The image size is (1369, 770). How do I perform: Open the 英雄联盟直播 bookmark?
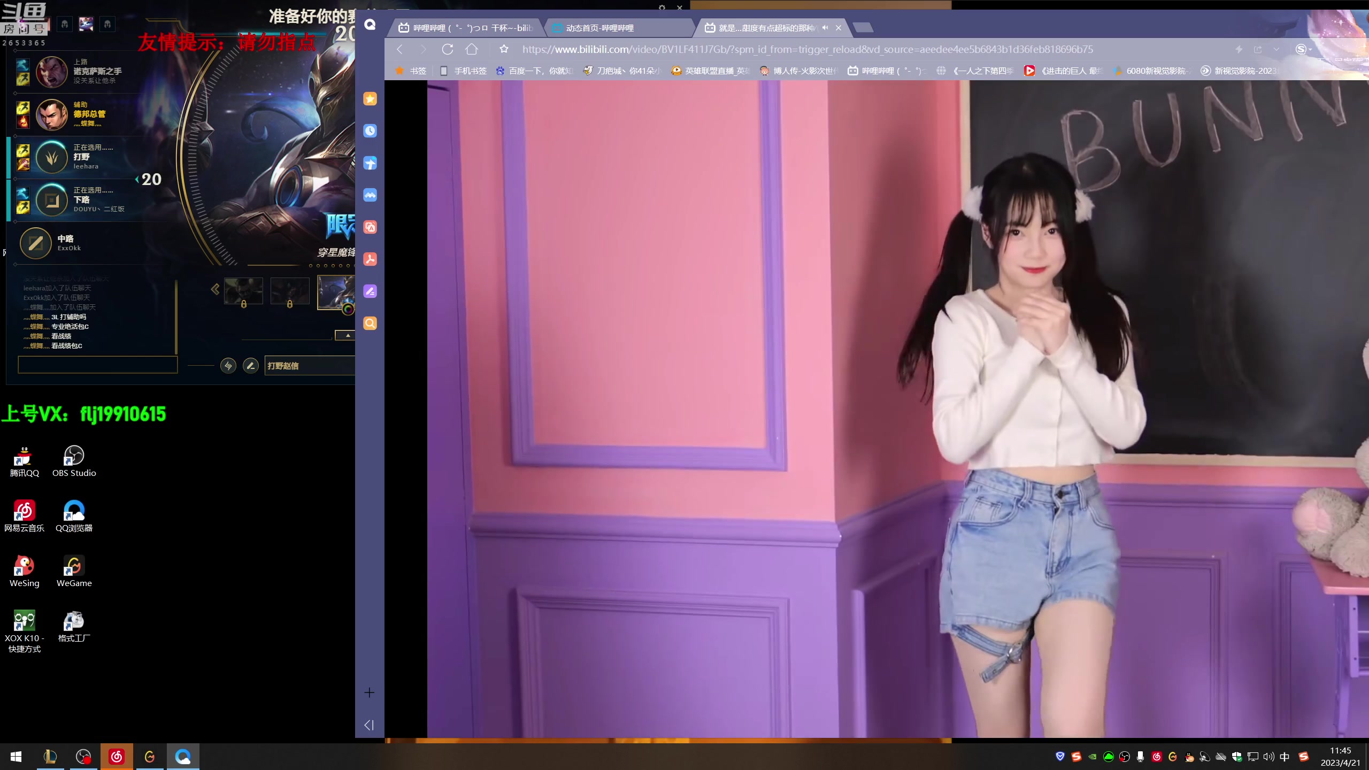click(x=711, y=71)
